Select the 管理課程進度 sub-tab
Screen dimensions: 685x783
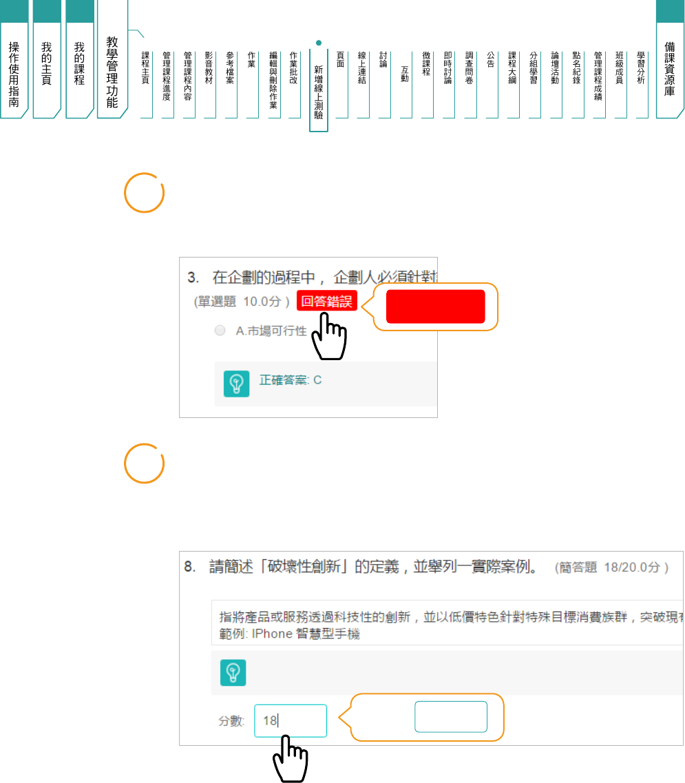[x=167, y=84]
